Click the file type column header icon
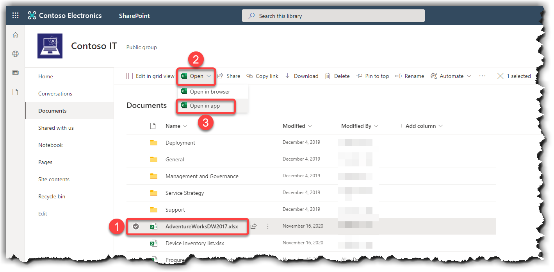 [x=153, y=126]
